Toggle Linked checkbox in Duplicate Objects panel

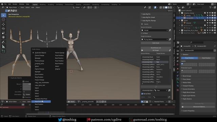(x=23, y=81)
